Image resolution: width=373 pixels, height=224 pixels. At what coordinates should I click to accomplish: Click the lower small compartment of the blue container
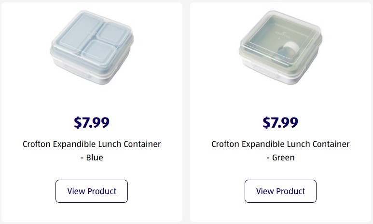click(99, 52)
